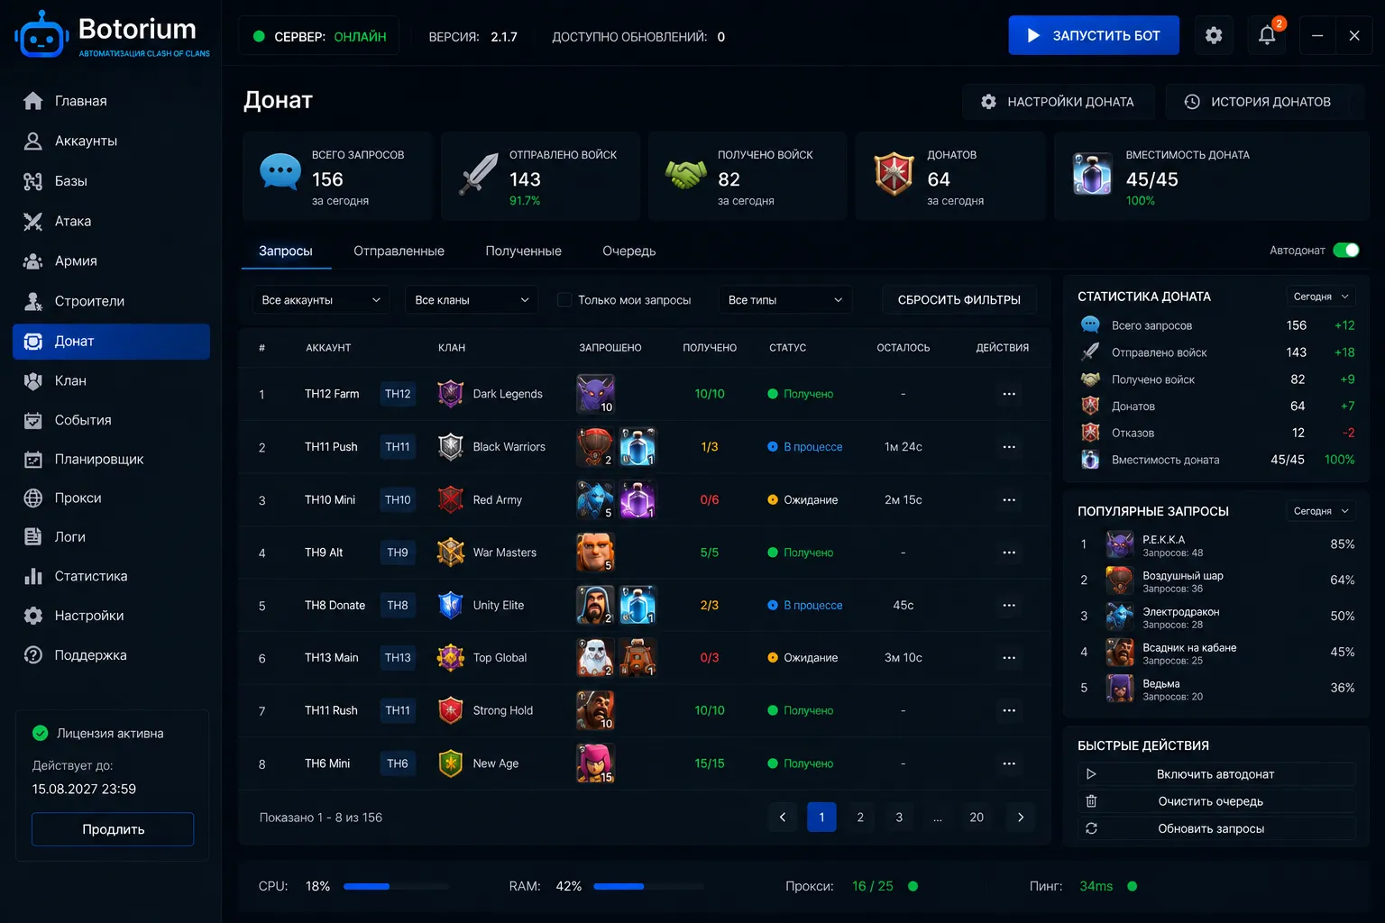Switch to the Отправленные tab
The width and height of the screenshot is (1385, 923).
tap(399, 251)
